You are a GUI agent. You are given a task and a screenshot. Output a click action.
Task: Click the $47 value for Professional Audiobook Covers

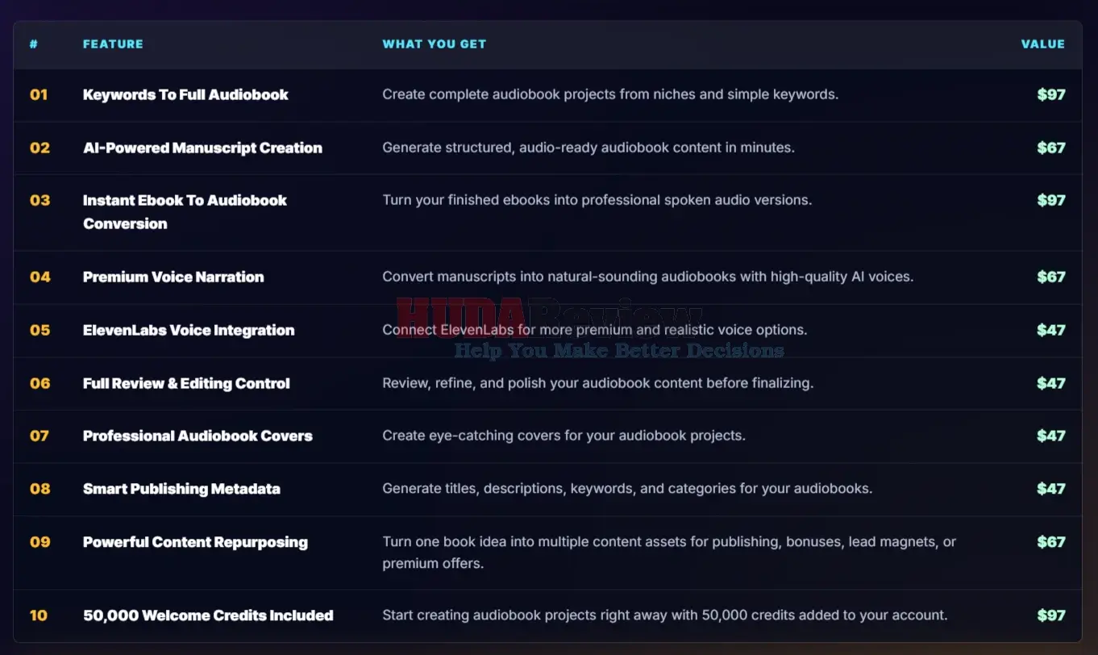[x=1051, y=436]
